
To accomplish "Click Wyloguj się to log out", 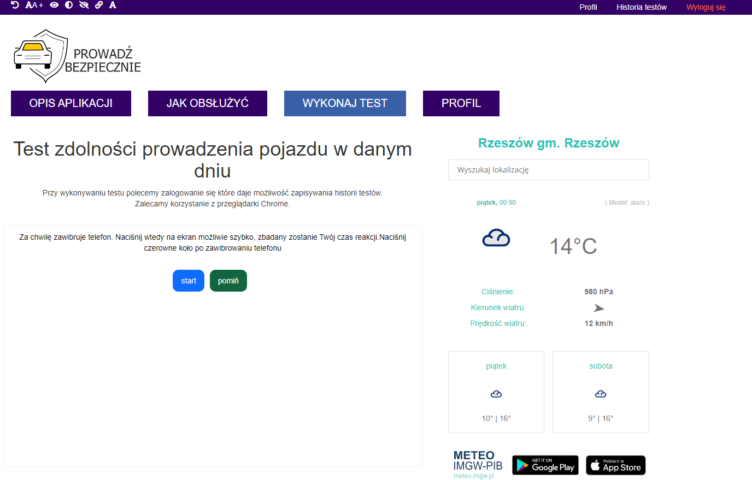I will 706,7.
